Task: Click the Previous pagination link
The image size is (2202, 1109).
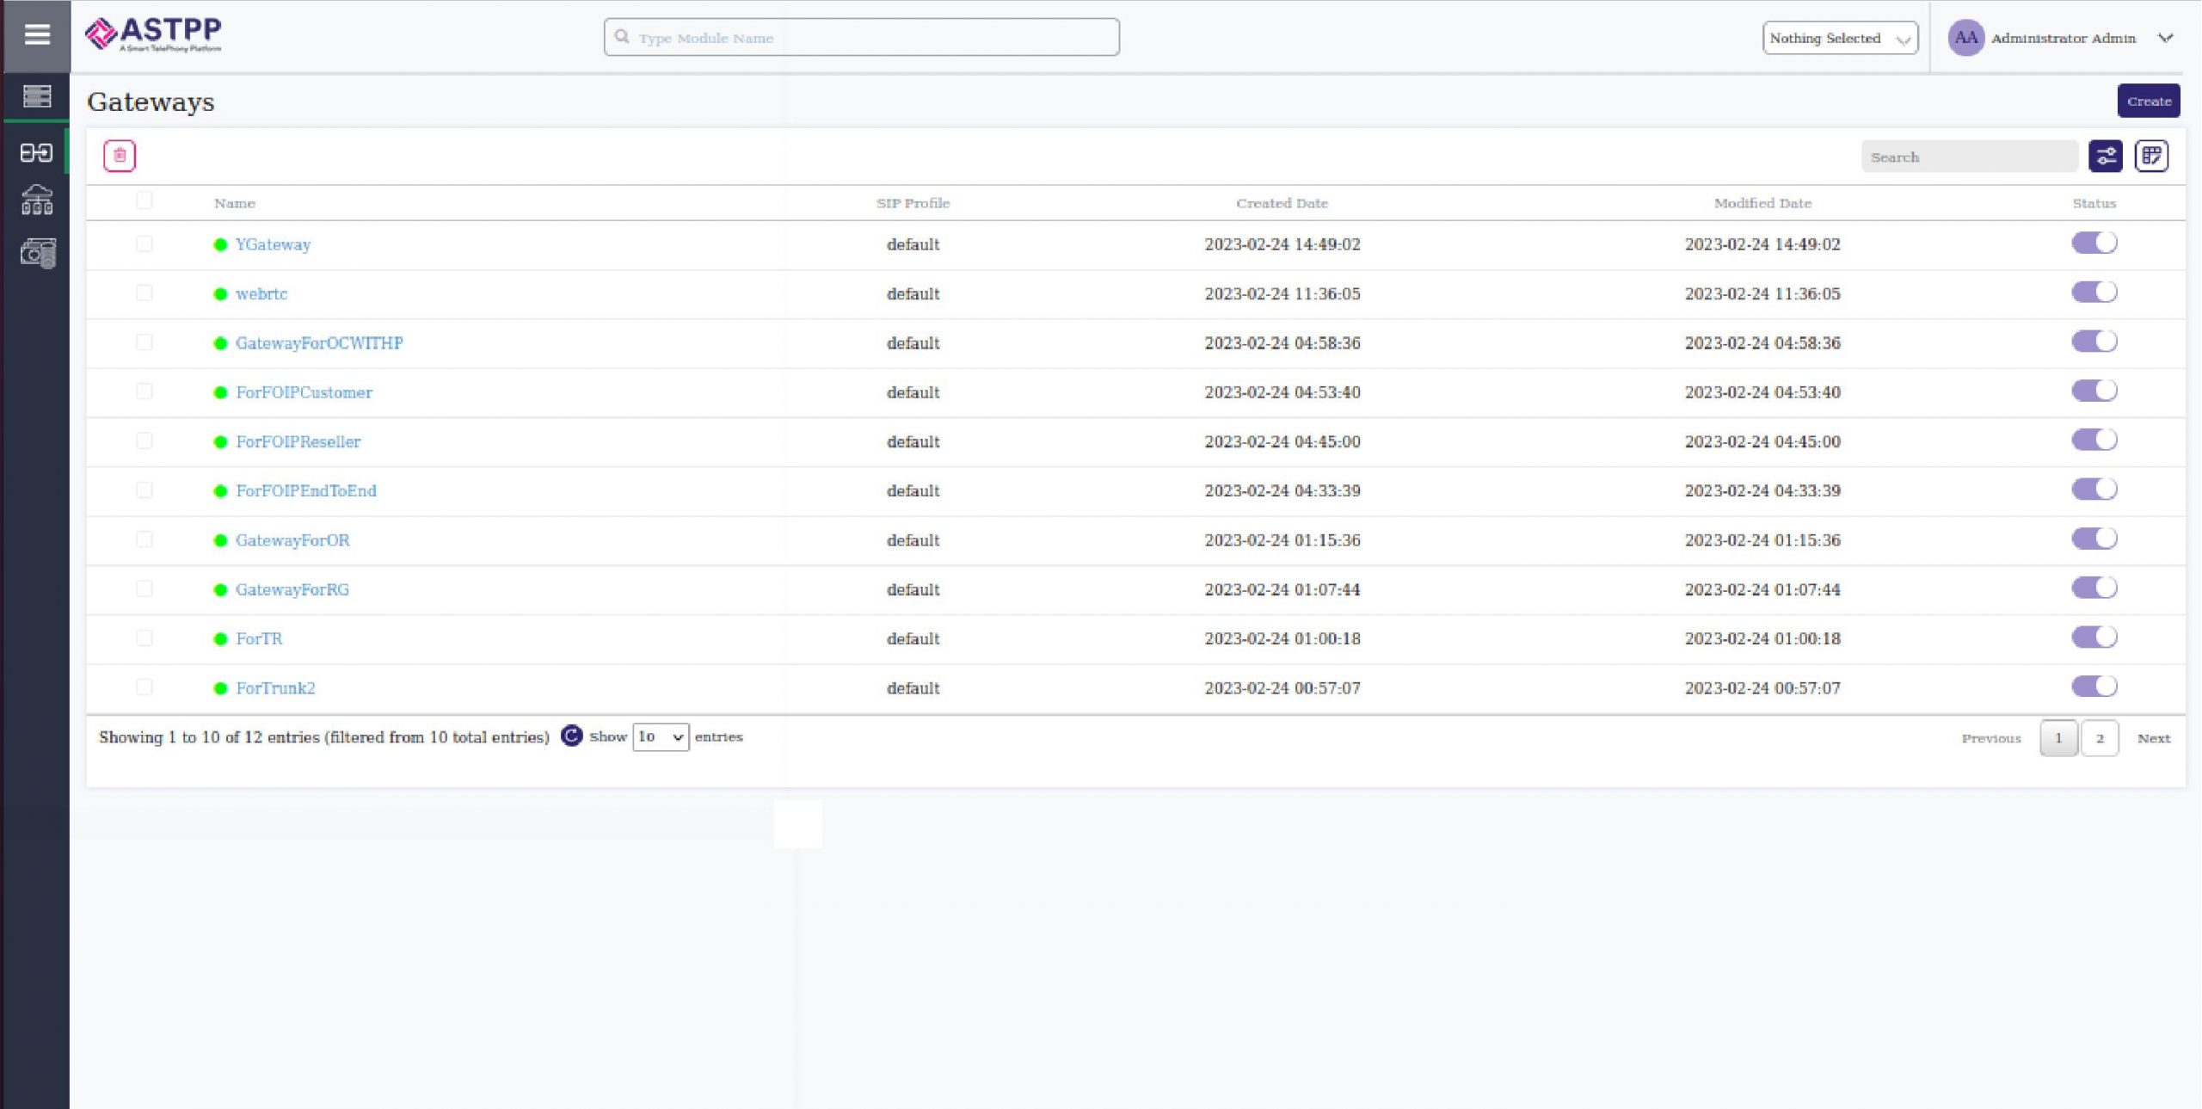Action: click(1991, 738)
